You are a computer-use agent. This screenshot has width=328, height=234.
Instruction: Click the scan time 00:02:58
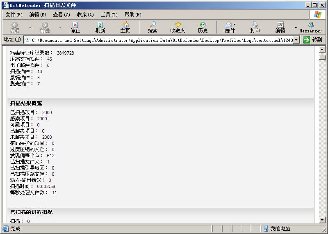coord(46,186)
